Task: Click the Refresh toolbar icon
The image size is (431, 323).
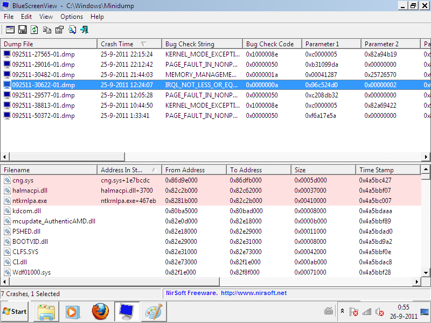Action: click(x=34, y=30)
